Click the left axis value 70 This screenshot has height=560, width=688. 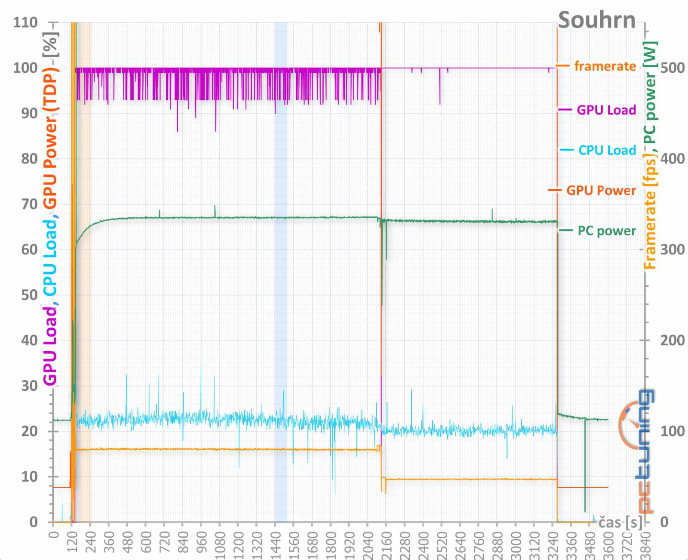(29, 204)
